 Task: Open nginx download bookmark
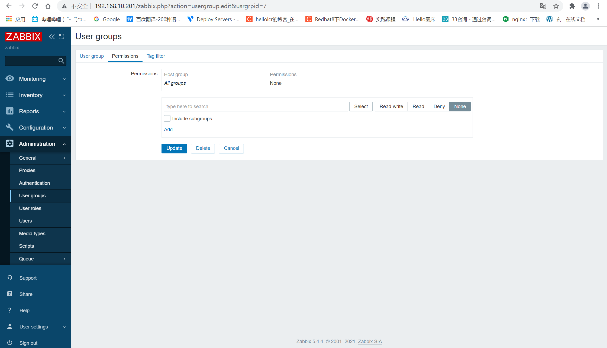coord(521,19)
